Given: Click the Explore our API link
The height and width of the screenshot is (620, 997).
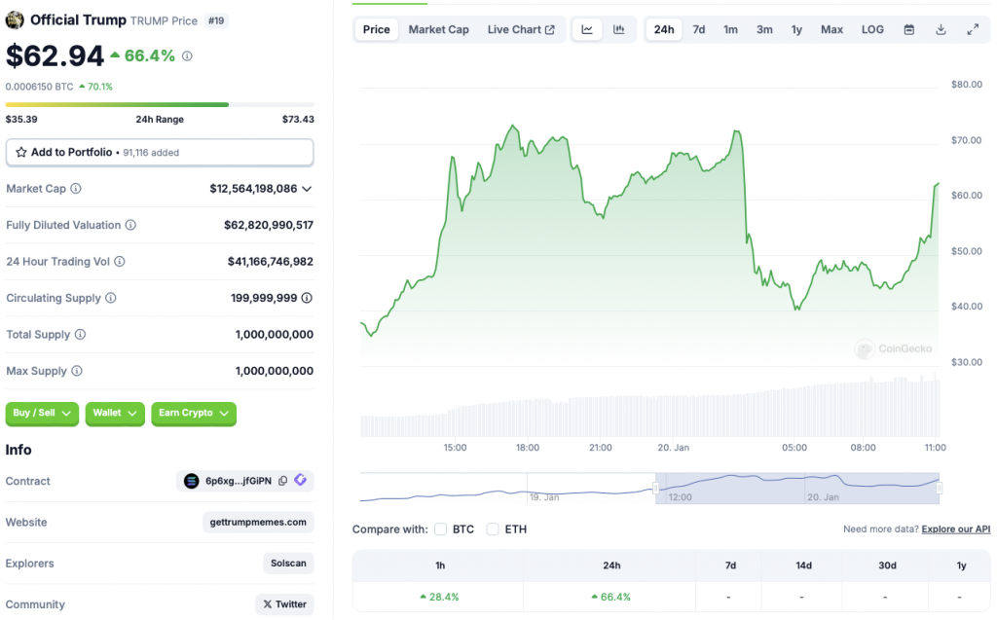Looking at the screenshot, I should [x=956, y=529].
